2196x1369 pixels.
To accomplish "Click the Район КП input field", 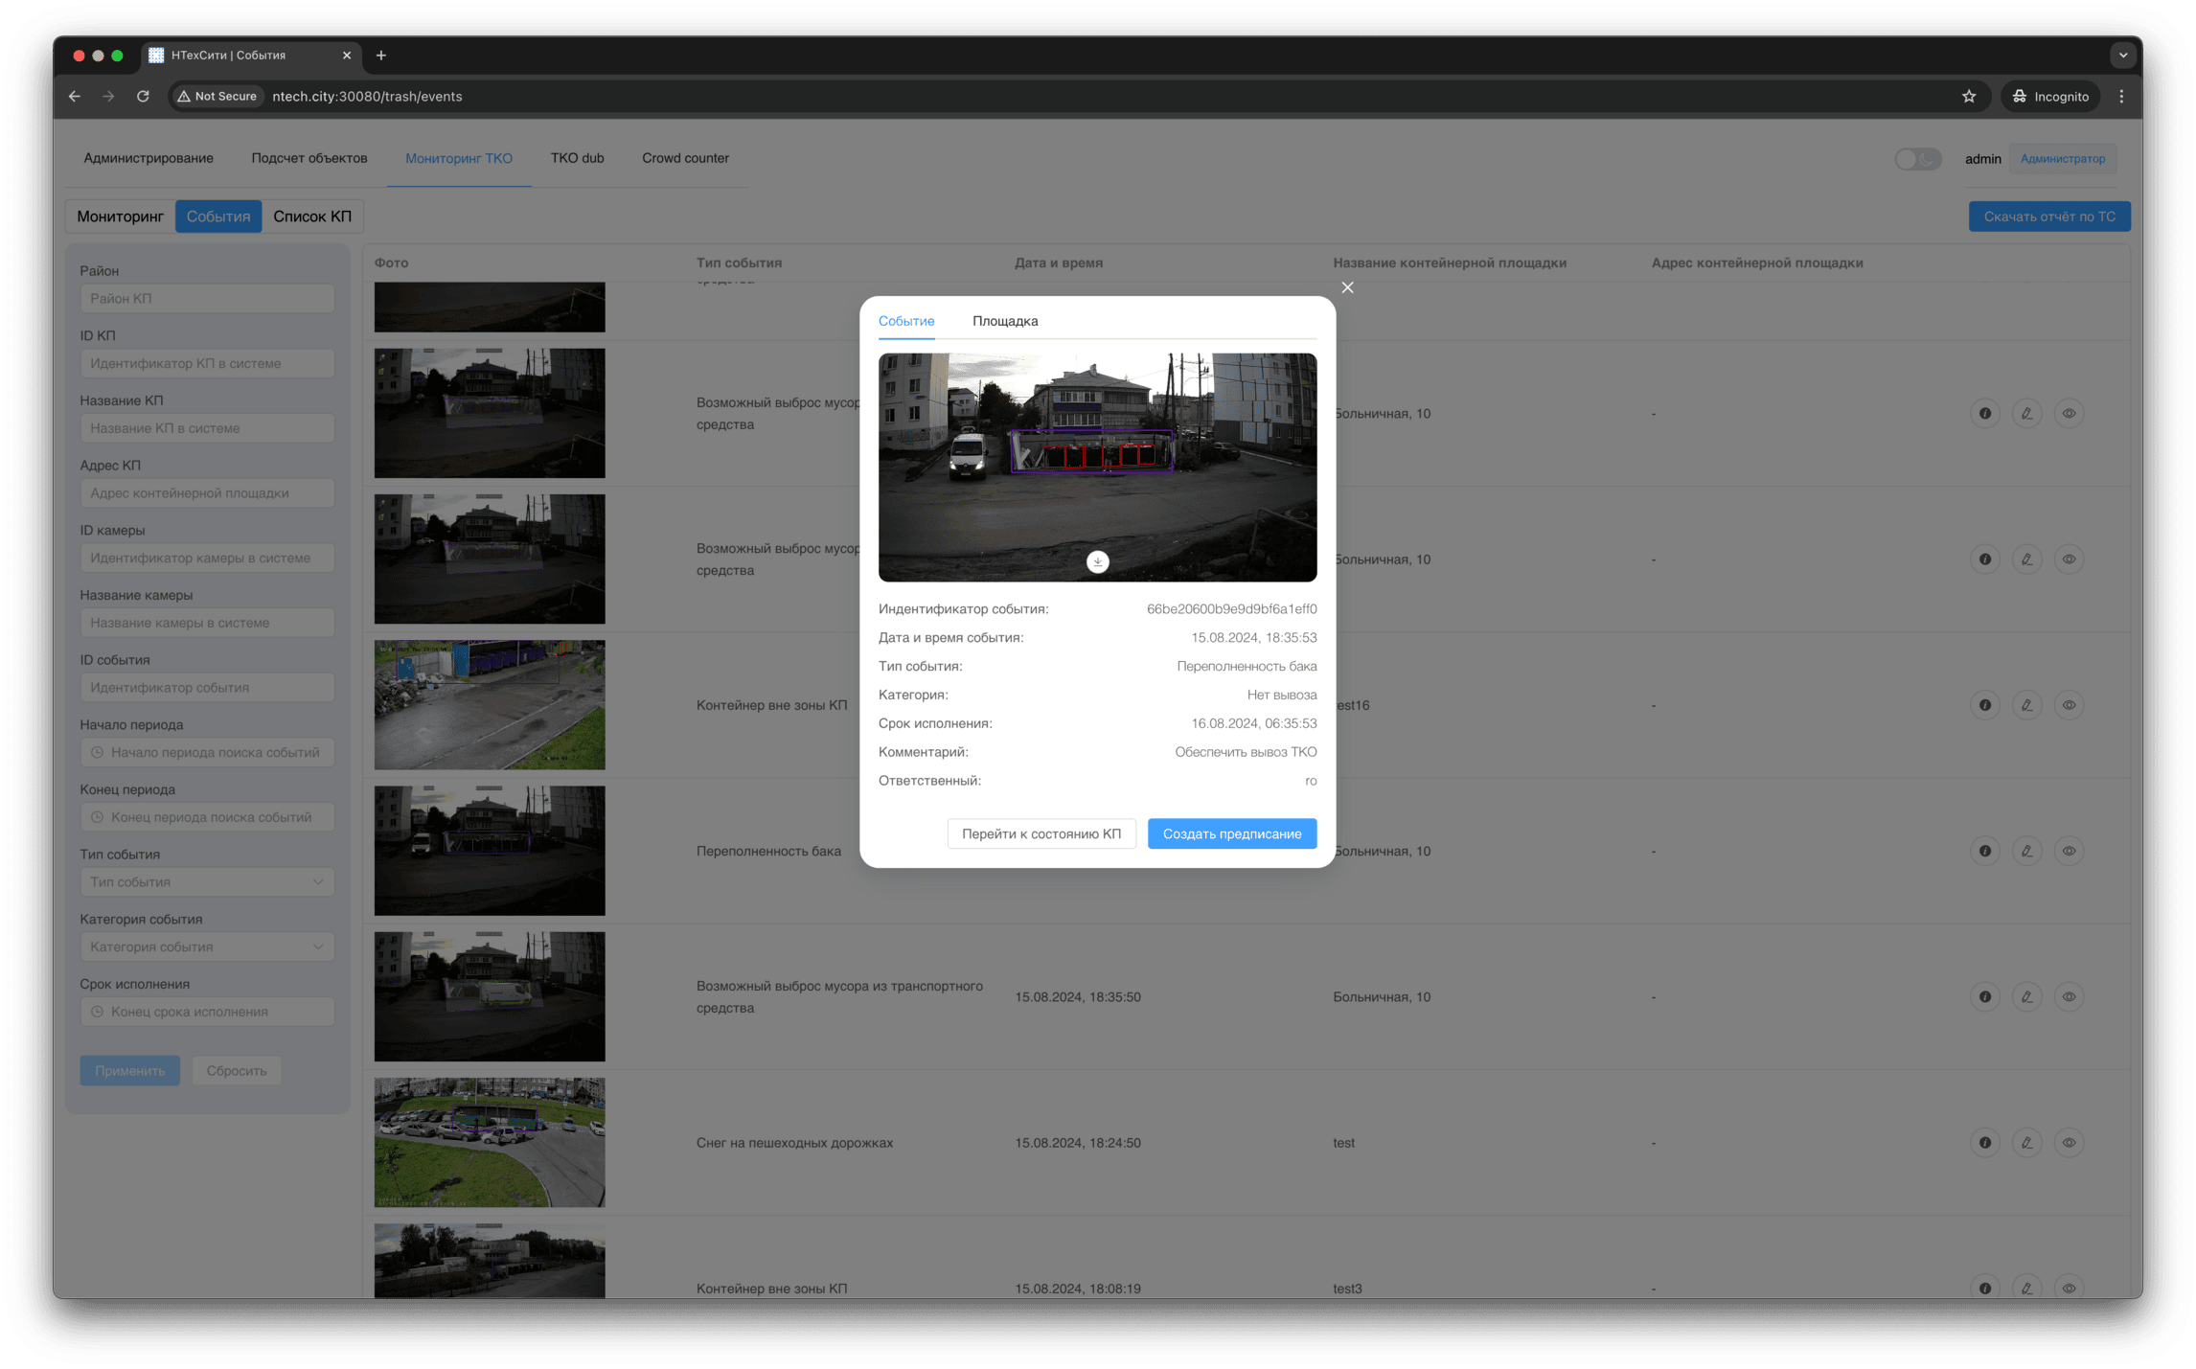I will (x=207, y=299).
